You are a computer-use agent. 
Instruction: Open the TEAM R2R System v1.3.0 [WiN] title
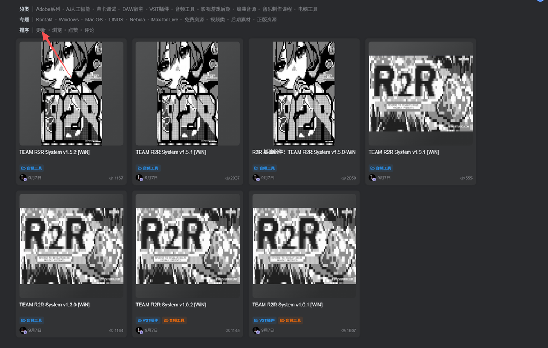(55, 305)
